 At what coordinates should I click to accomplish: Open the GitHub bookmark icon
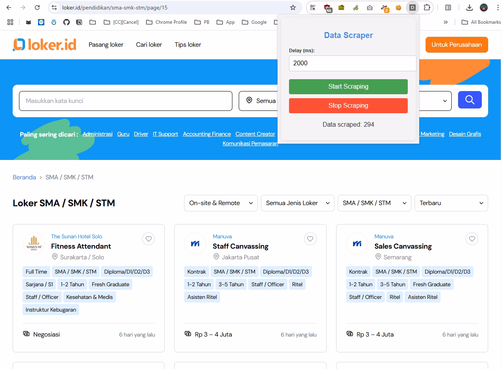(x=67, y=22)
